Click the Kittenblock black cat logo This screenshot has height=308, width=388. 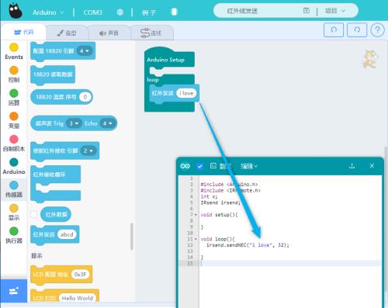tap(16, 12)
